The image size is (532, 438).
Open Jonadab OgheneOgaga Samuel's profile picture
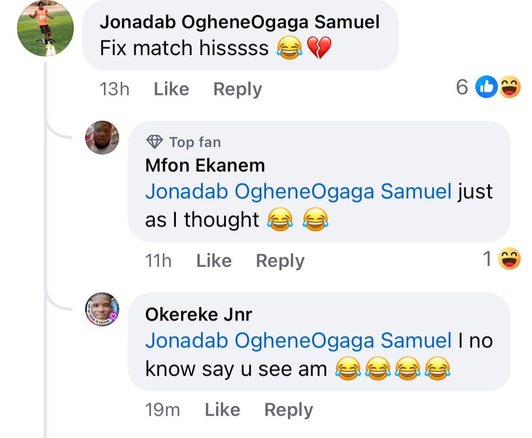[45, 28]
